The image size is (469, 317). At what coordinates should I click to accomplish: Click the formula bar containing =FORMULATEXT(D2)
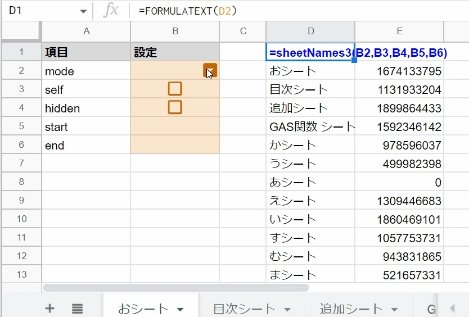pos(299,11)
